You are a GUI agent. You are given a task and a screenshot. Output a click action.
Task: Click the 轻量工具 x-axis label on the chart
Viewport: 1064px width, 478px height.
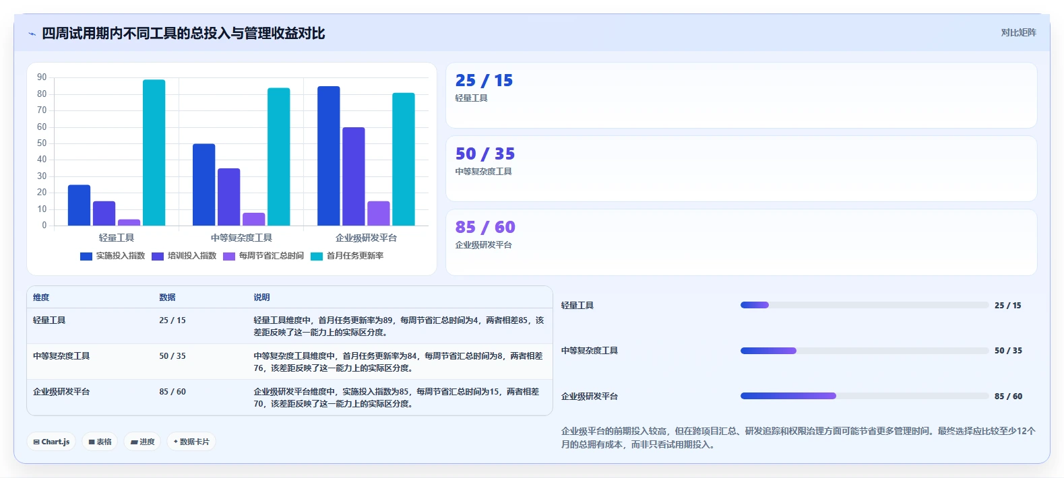tap(117, 238)
